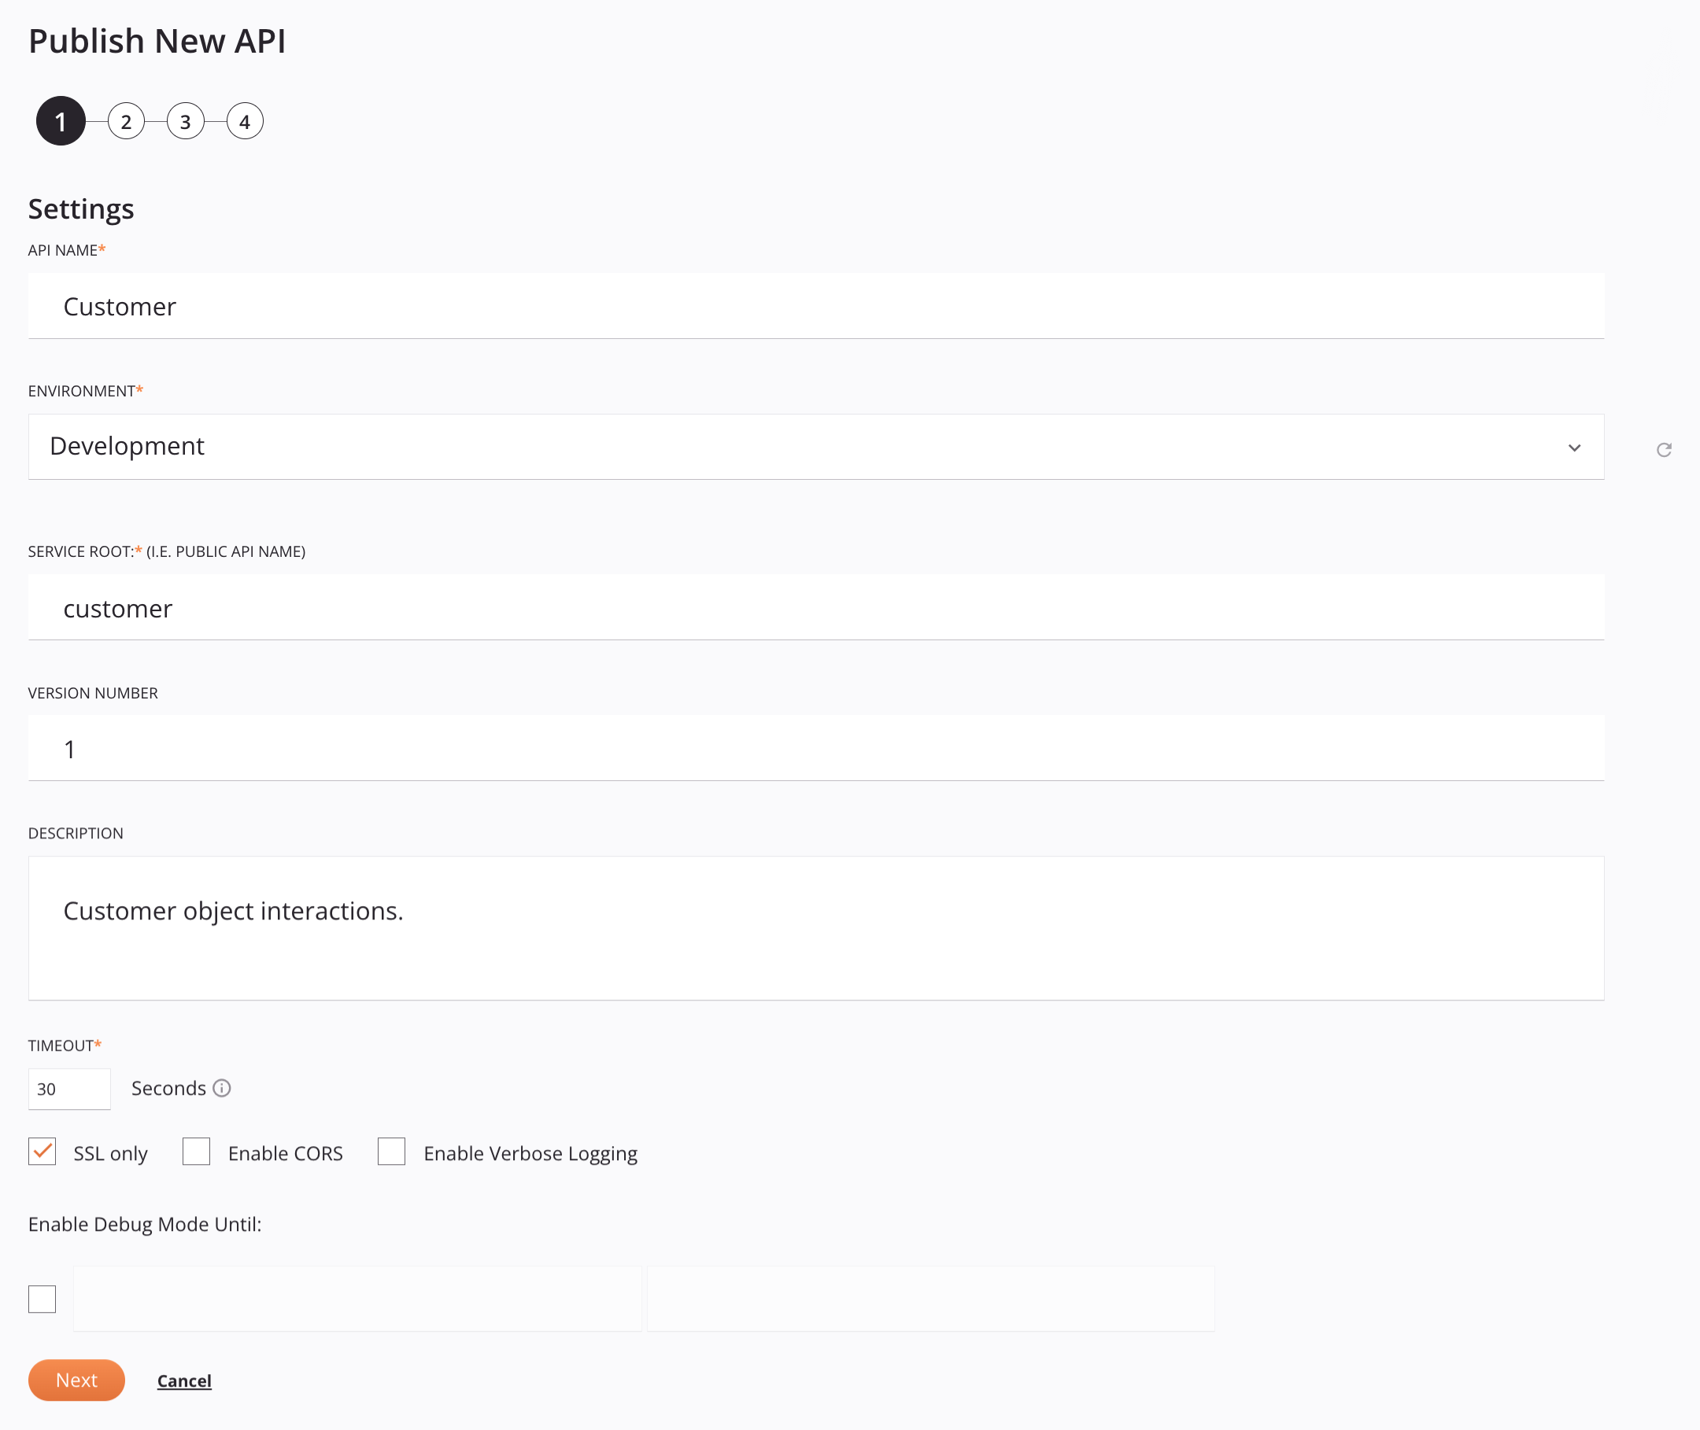This screenshot has height=1430, width=1700.
Task: Click the info icon next to Seconds
Action: click(224, 1088)
